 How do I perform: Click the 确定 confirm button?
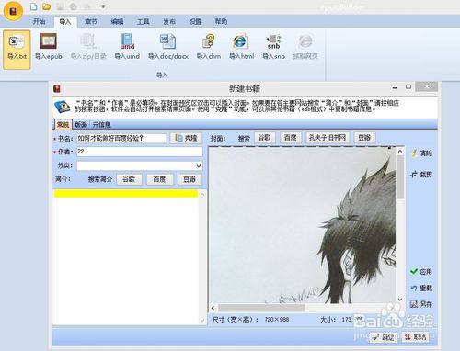(x=383, y=337)
